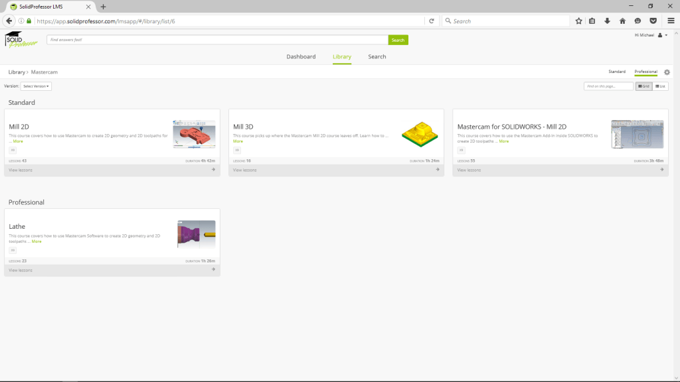Click the SolidProfessor logo
The width and height of the screenshot is (680, 382).
pos(21,40)
